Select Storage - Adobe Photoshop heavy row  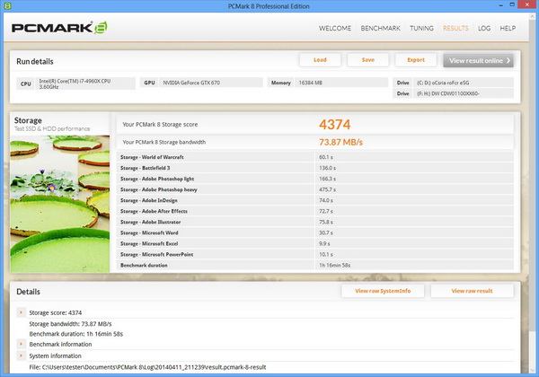(315, 189)
